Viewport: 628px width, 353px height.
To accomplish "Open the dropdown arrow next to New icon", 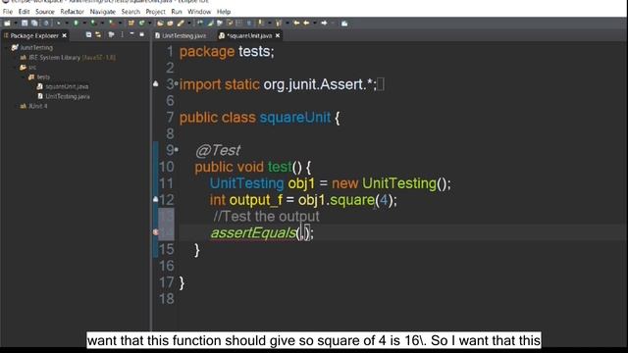I will tap(16, 24).
